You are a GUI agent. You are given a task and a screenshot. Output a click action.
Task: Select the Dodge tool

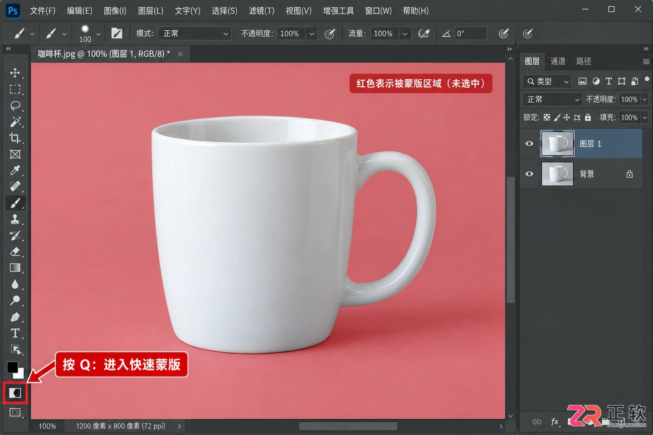point(15,300)
